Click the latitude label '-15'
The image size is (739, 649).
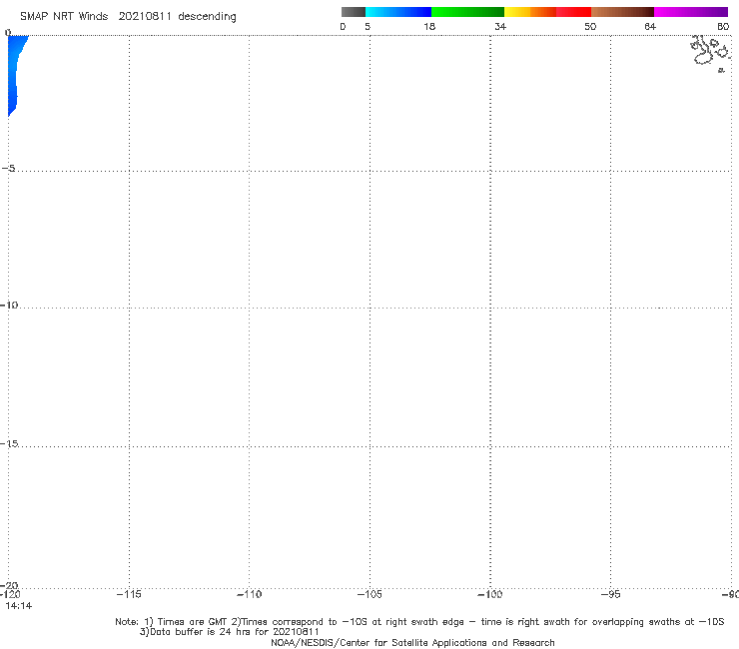[9, 443]
